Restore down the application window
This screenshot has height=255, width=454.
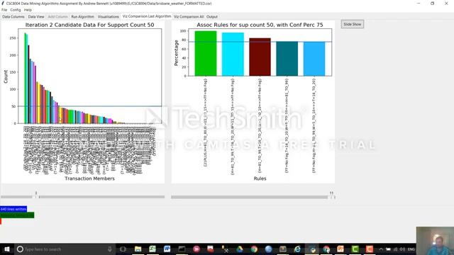click(432, 4)
